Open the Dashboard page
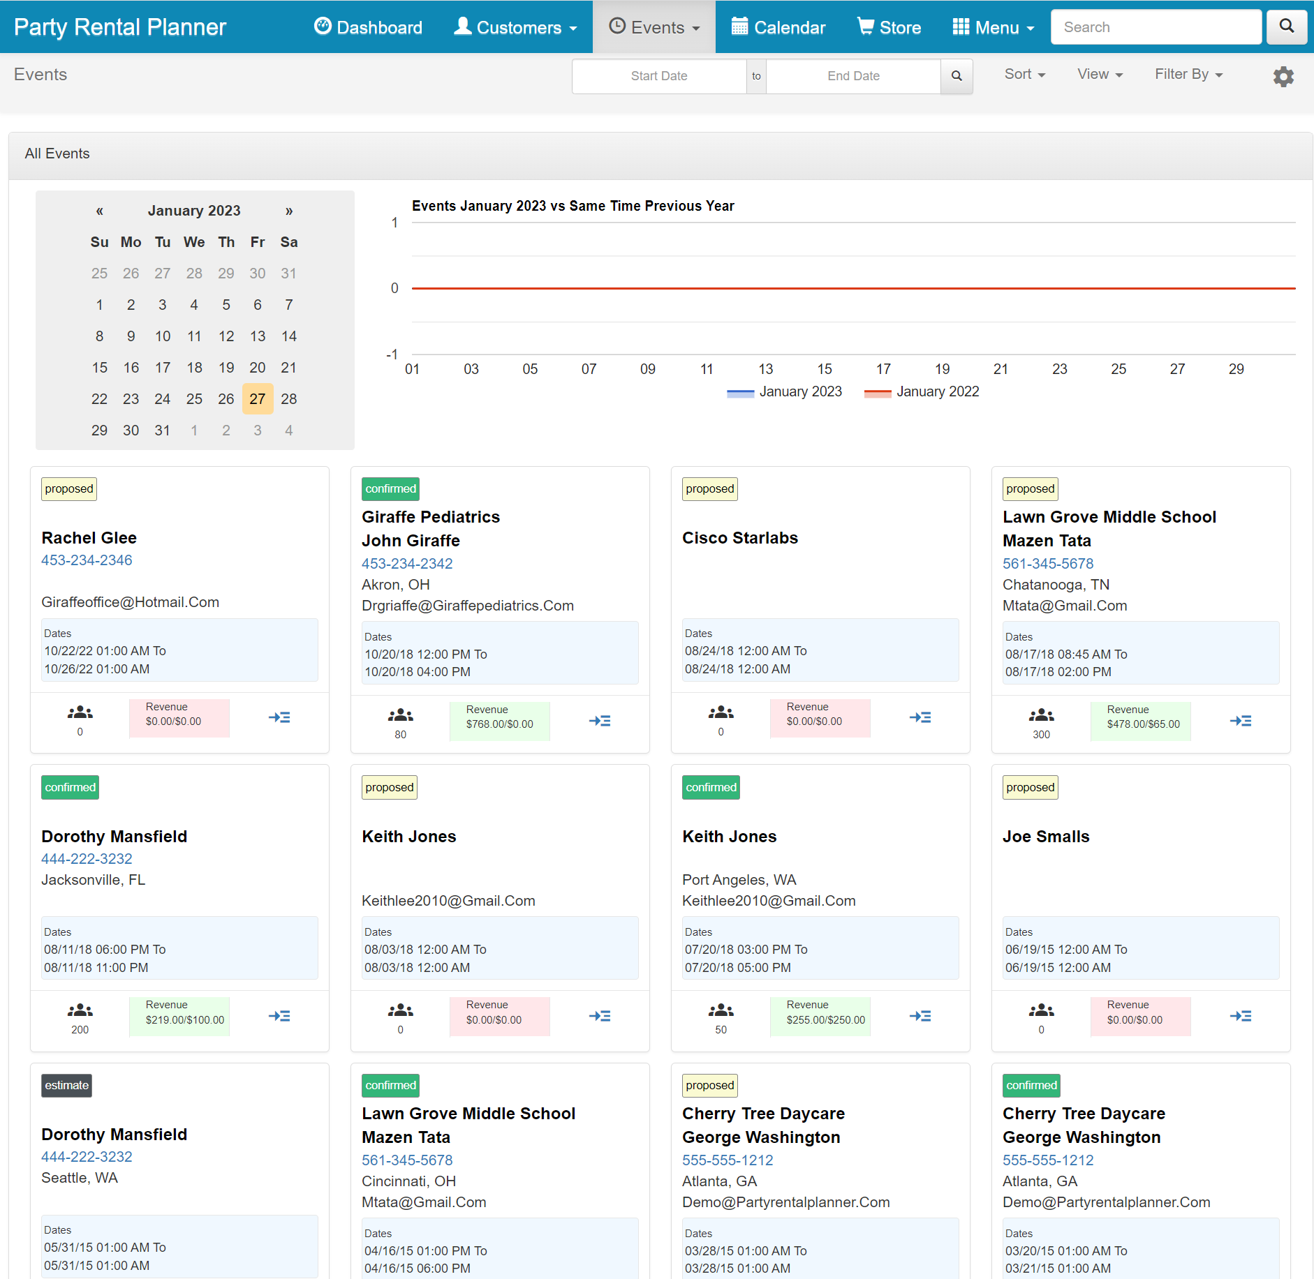 368,27
